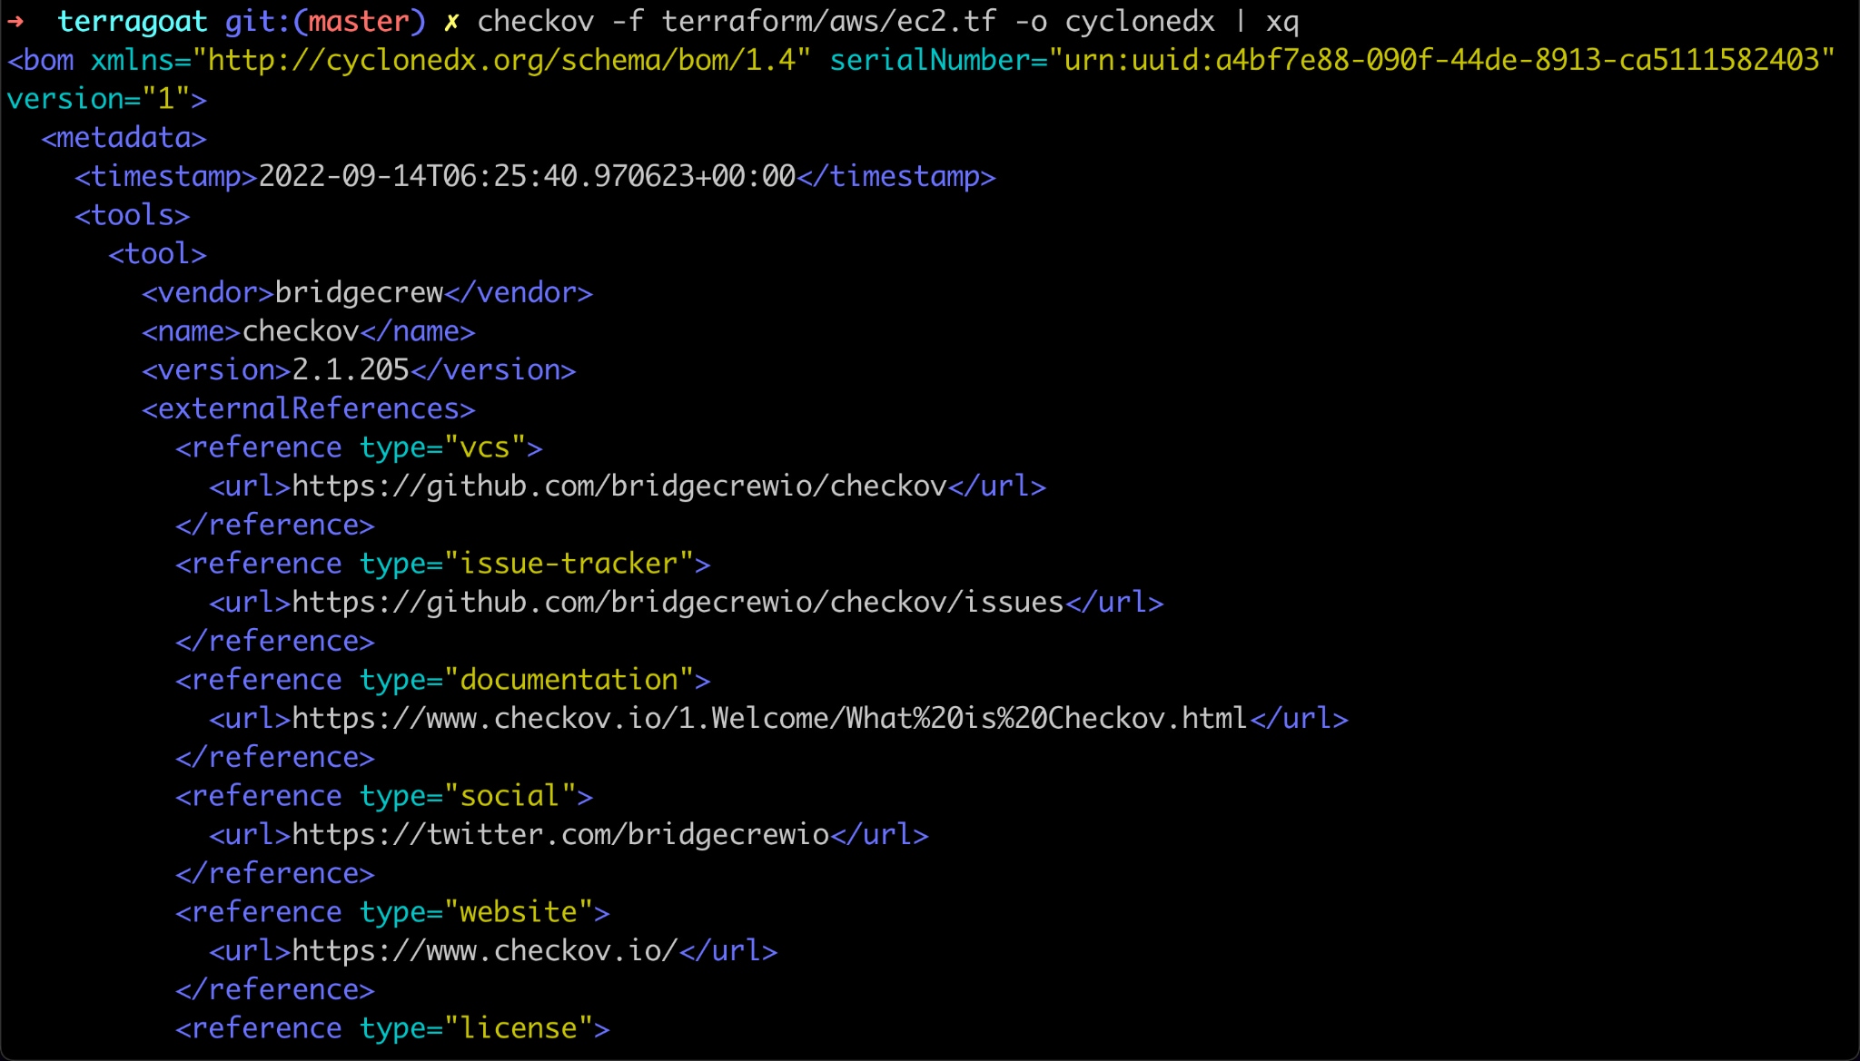The height and width of the screenshot is (1061, 1860).
Task: Click the </reference> closing tag after documentation URL
Action: click(x=275, y=757)
